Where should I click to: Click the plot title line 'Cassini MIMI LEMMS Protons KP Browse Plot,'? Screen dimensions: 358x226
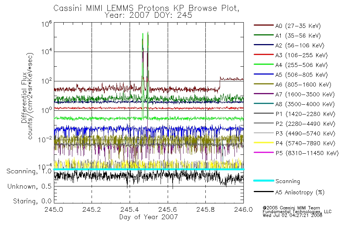146,8
